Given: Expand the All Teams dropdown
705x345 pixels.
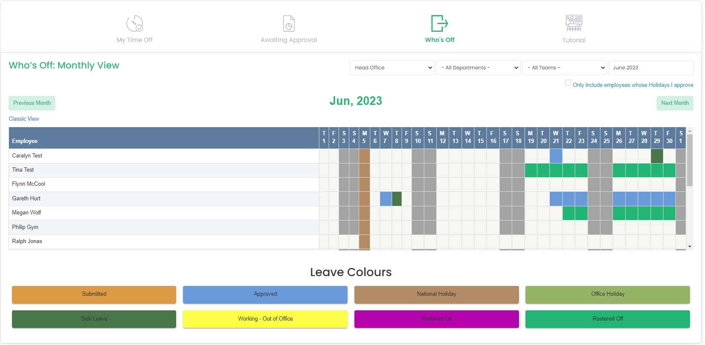Looking at the screenshot, I should click(564, 68).
